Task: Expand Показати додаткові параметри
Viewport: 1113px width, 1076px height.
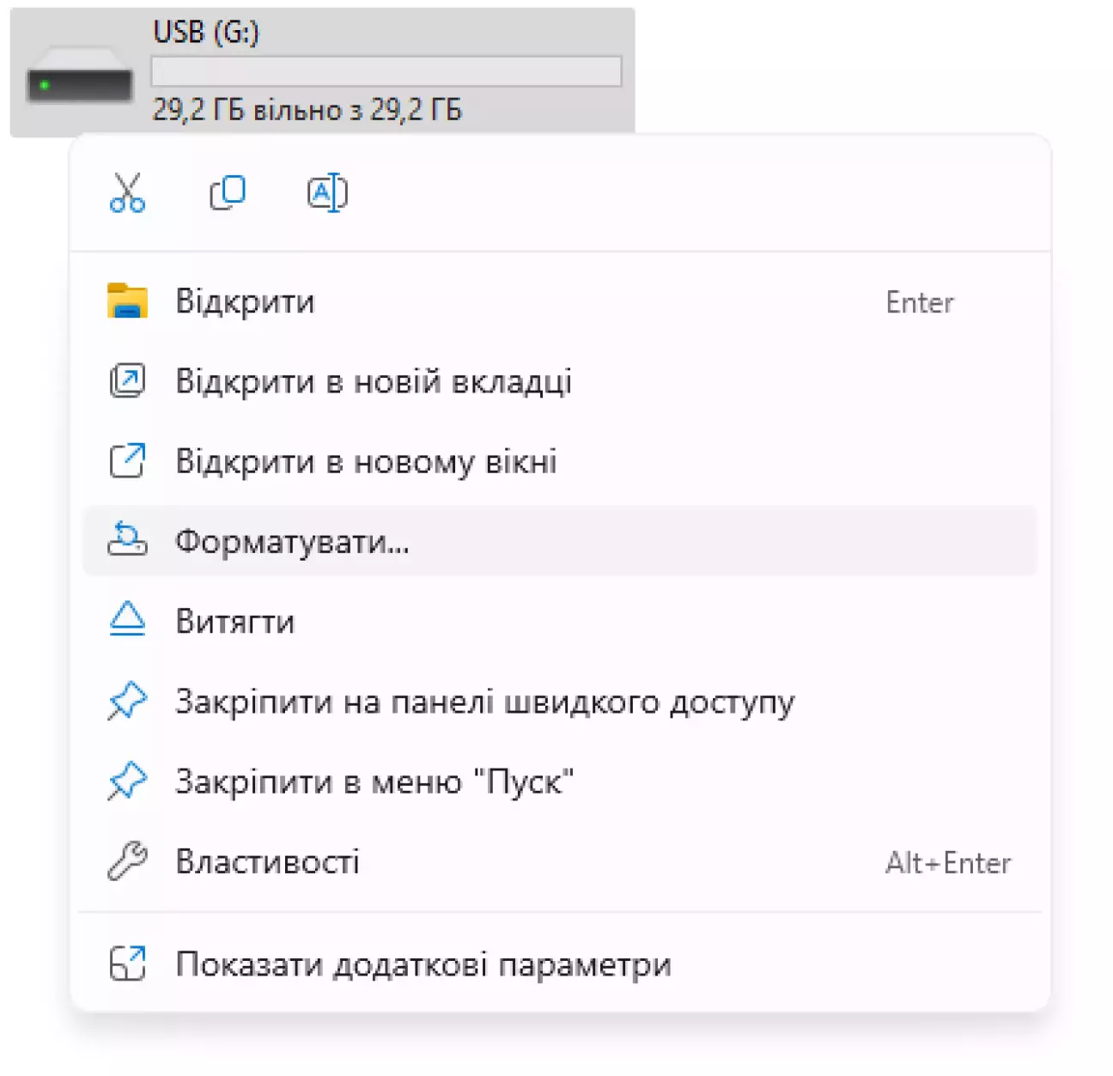Action: coord(423,964)
